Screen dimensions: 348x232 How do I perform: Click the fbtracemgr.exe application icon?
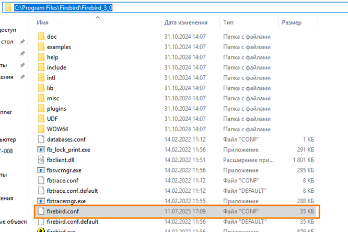point(41,201)
